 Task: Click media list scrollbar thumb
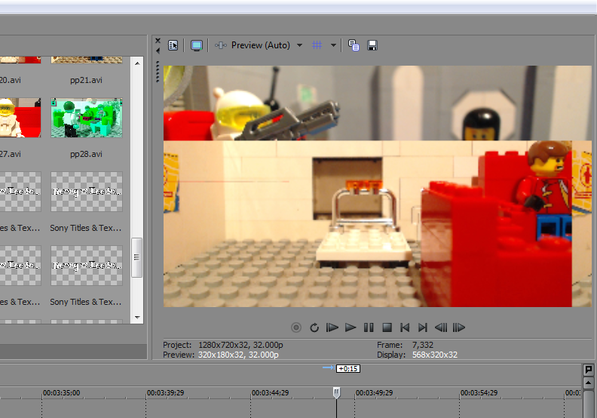pos(137,257)
